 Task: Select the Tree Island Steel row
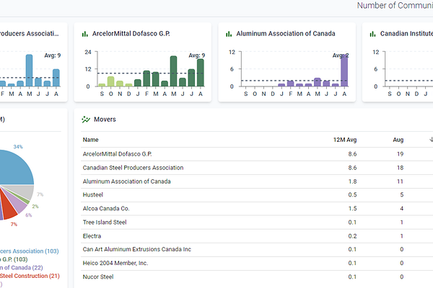click(x=257, y=222)
